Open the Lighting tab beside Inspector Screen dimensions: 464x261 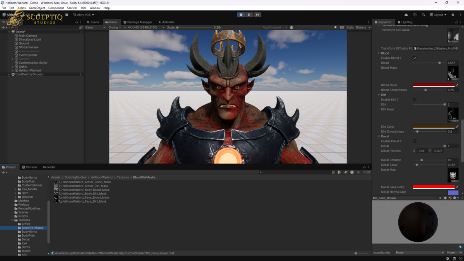(x=405, y=22)
